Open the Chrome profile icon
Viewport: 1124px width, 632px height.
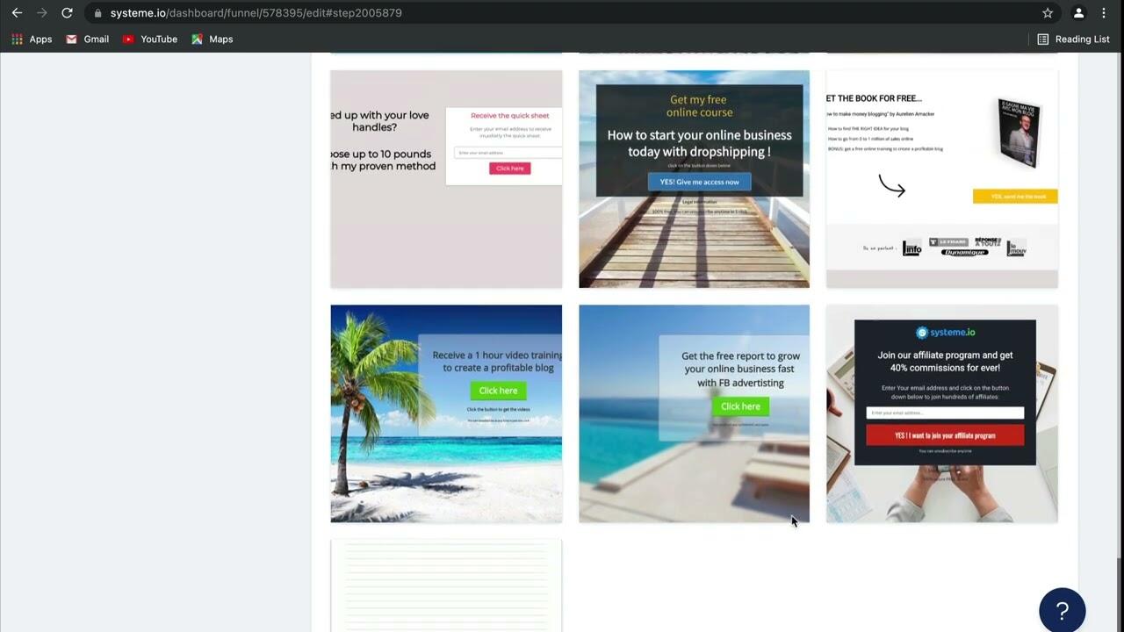[1078, 13]
